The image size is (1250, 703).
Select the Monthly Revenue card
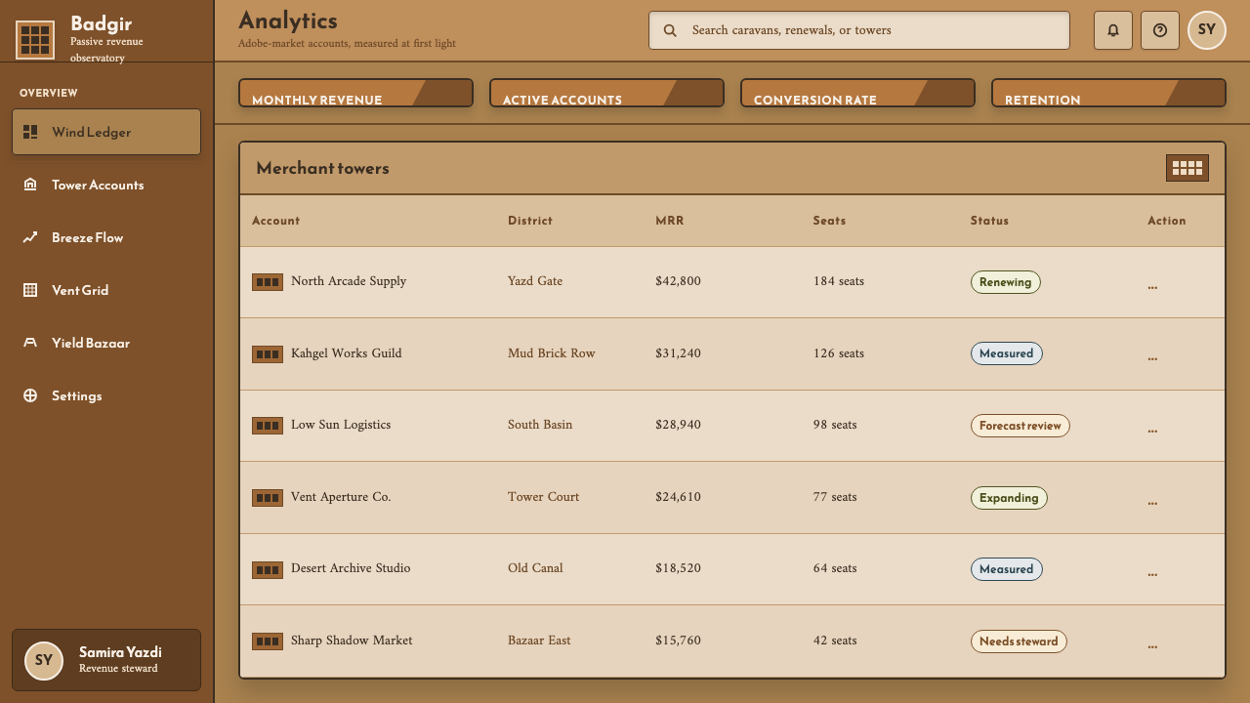click(355, 93)
